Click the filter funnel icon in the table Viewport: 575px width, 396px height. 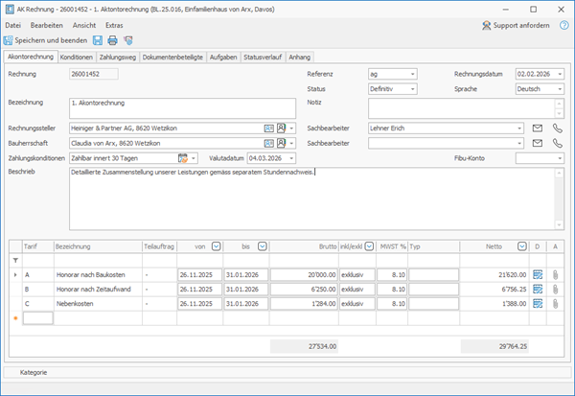click(x=15, y=261)
